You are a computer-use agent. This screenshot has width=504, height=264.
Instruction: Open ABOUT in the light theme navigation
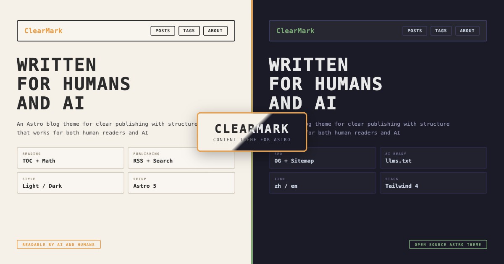pyautogui.click(x=215, y=31)
